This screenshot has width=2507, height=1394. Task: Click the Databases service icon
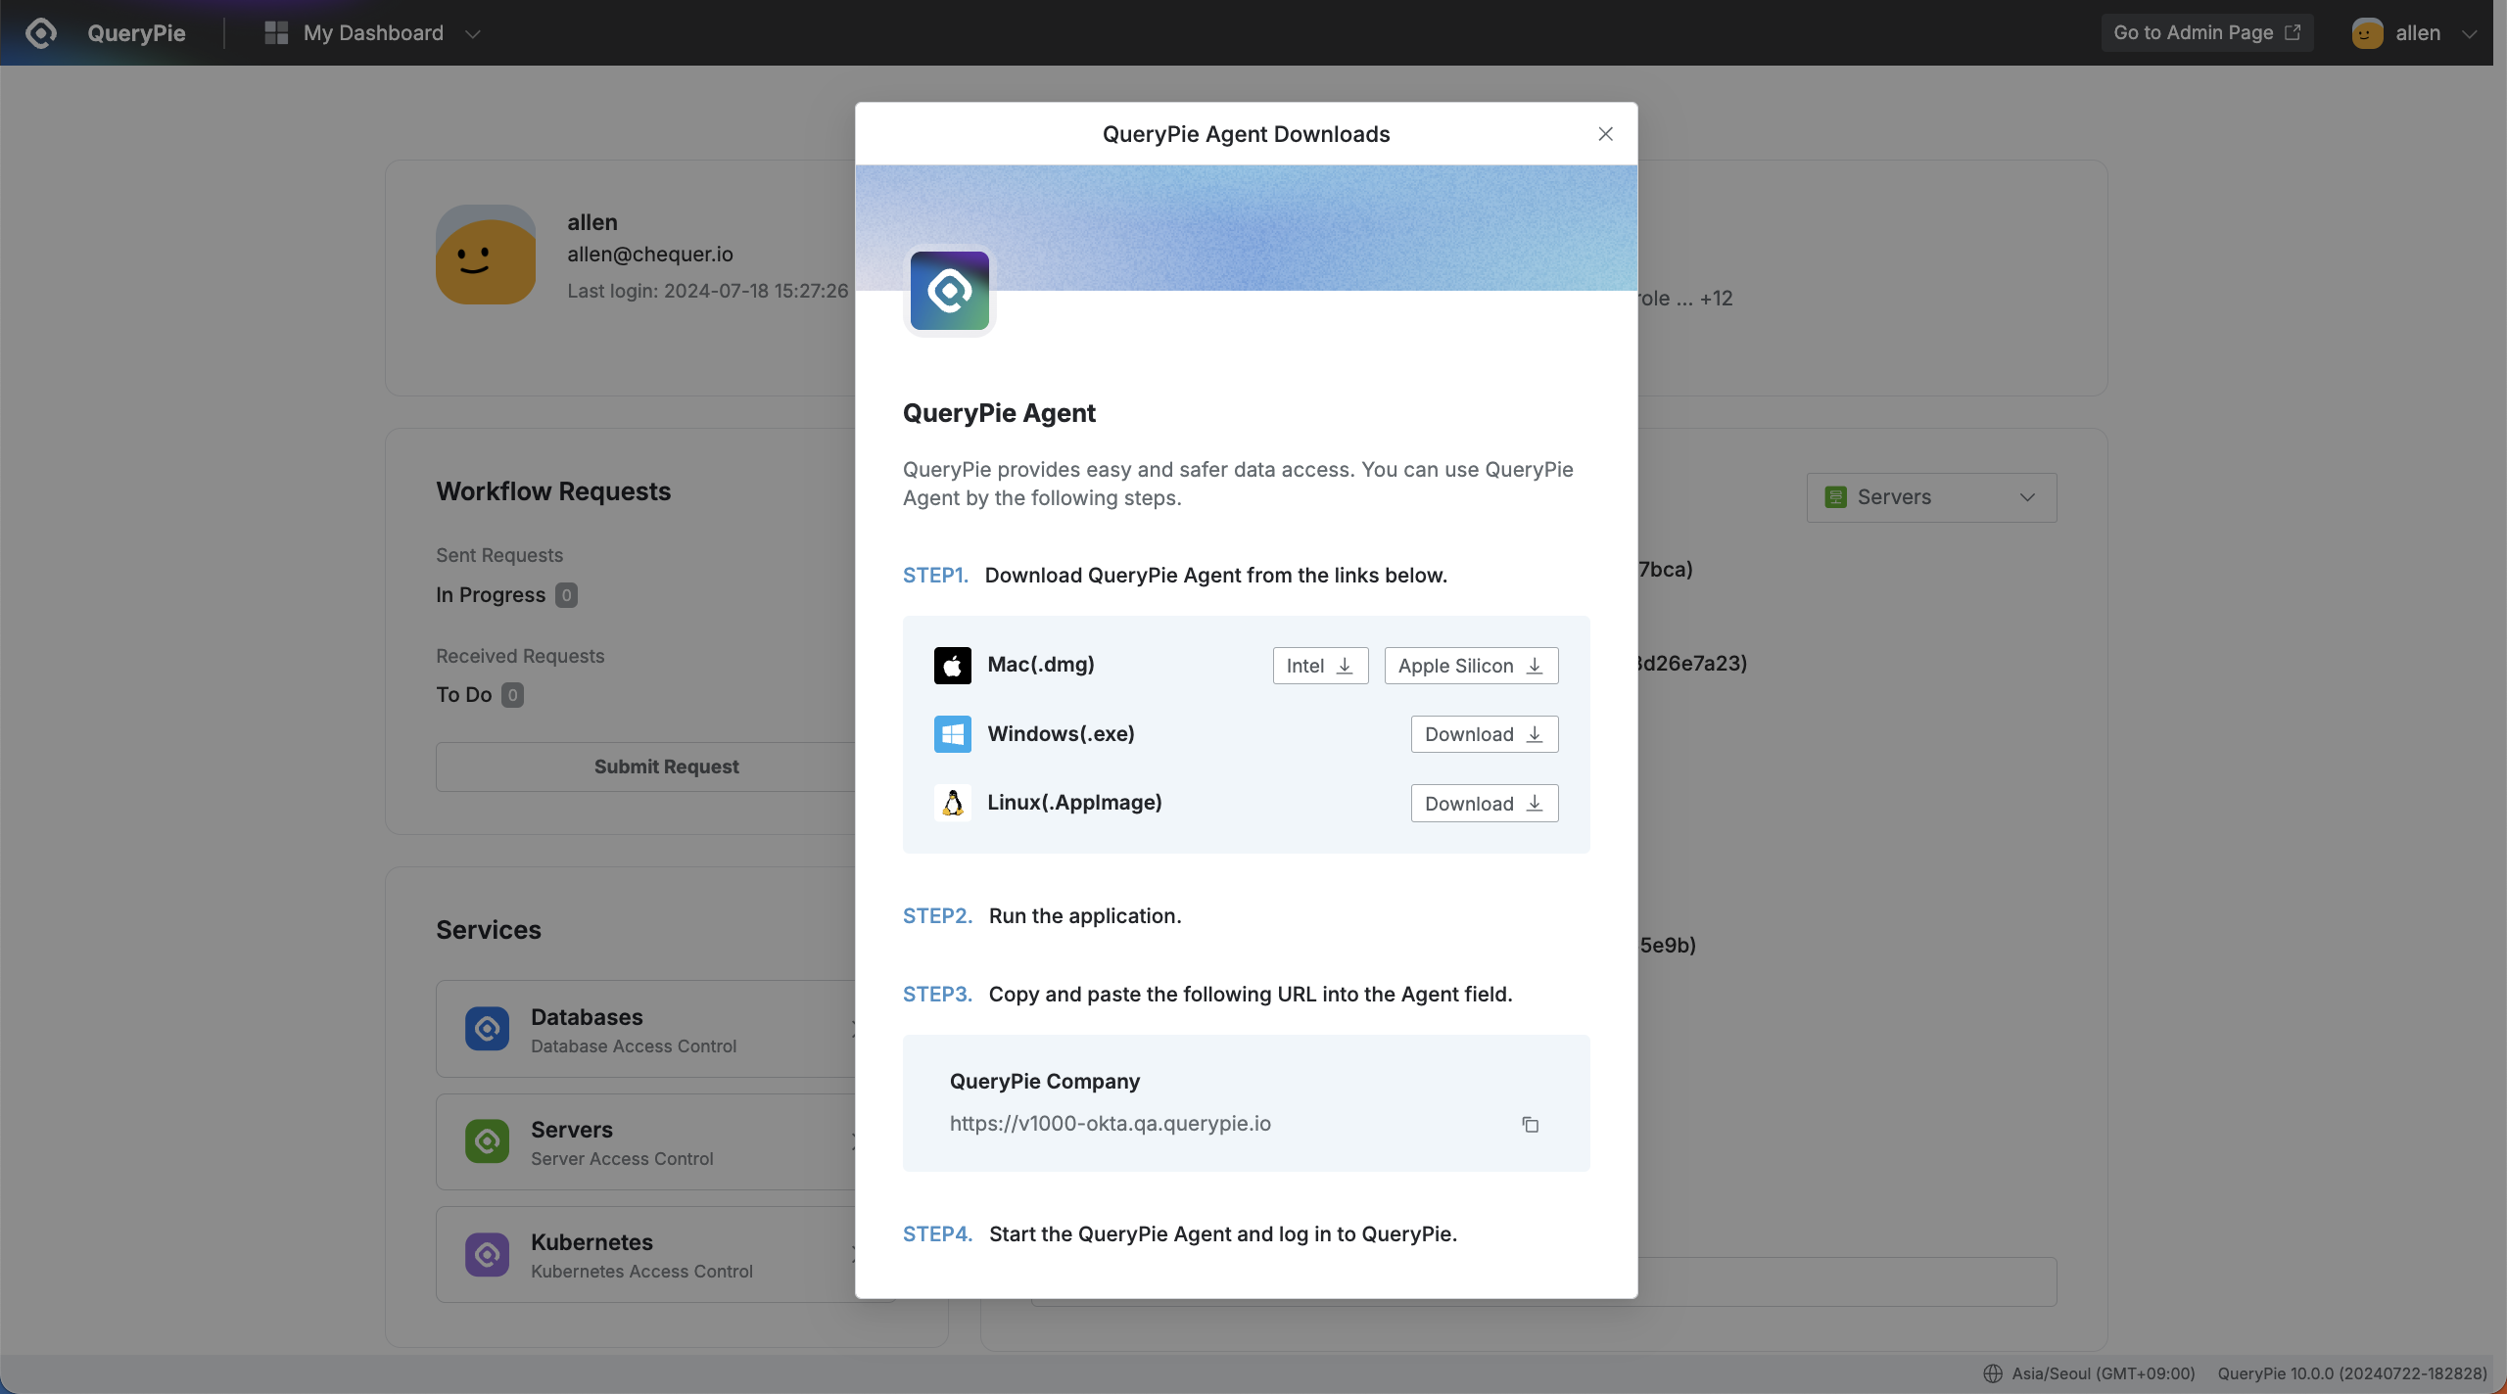point(487,1029)
